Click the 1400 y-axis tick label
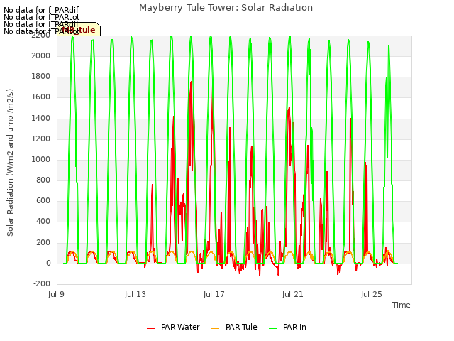Image resolution: width=454 pixels, height=341 pixels. tap(41, 118)
